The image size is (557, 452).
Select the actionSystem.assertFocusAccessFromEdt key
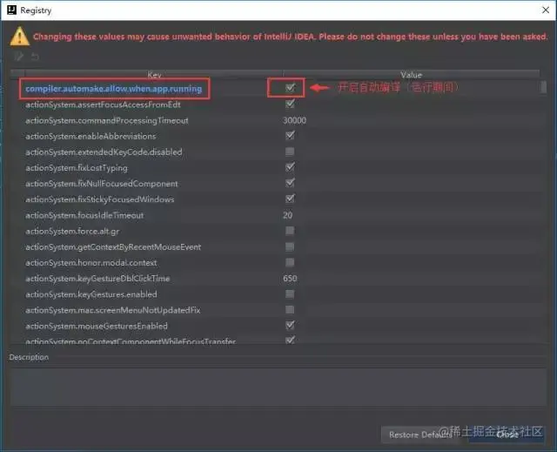click(103, 105)
